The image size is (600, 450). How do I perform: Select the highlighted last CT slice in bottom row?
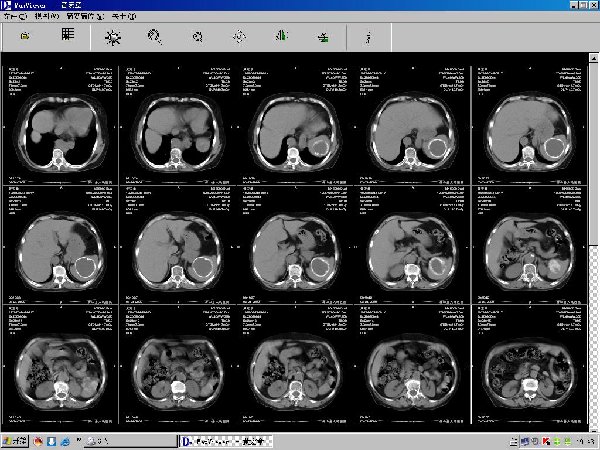(529, 363)
